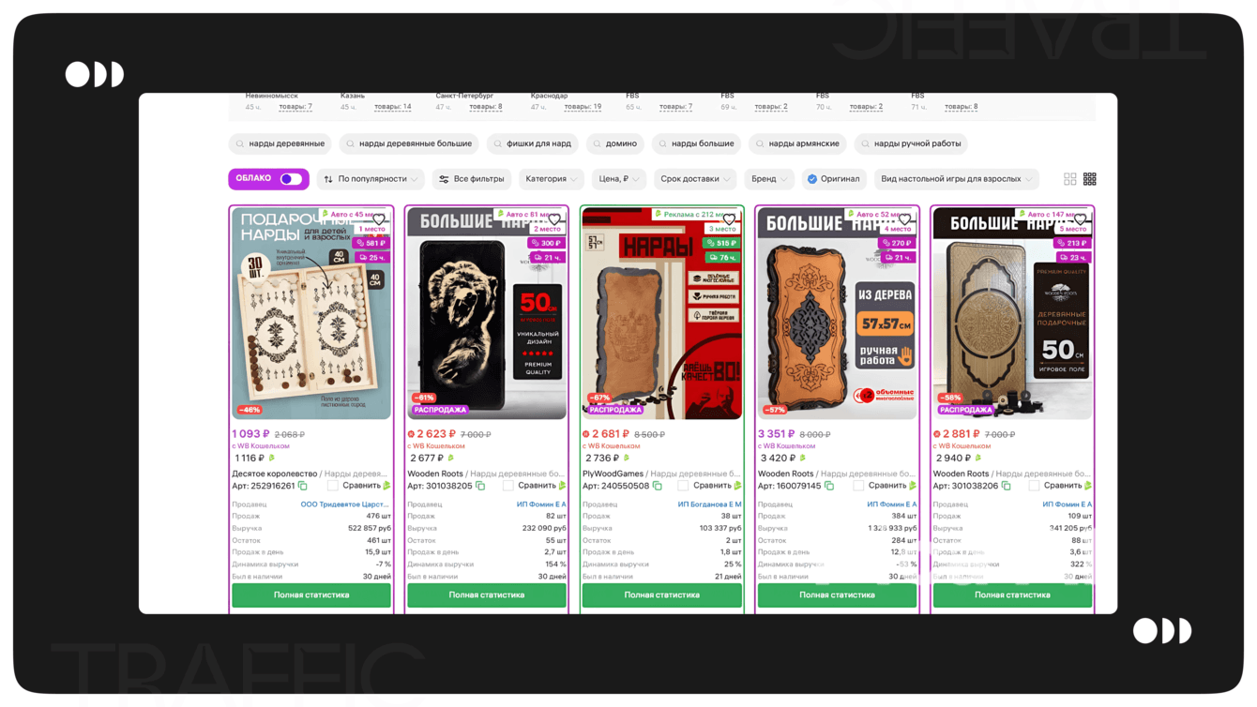1257x707 pixels.
Task: Toggle the Оригинал filter checkbox
Action: pyautogui.click(x=812, y=179)
